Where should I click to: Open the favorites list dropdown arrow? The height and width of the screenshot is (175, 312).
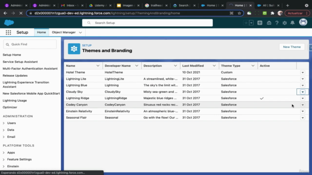252,23
